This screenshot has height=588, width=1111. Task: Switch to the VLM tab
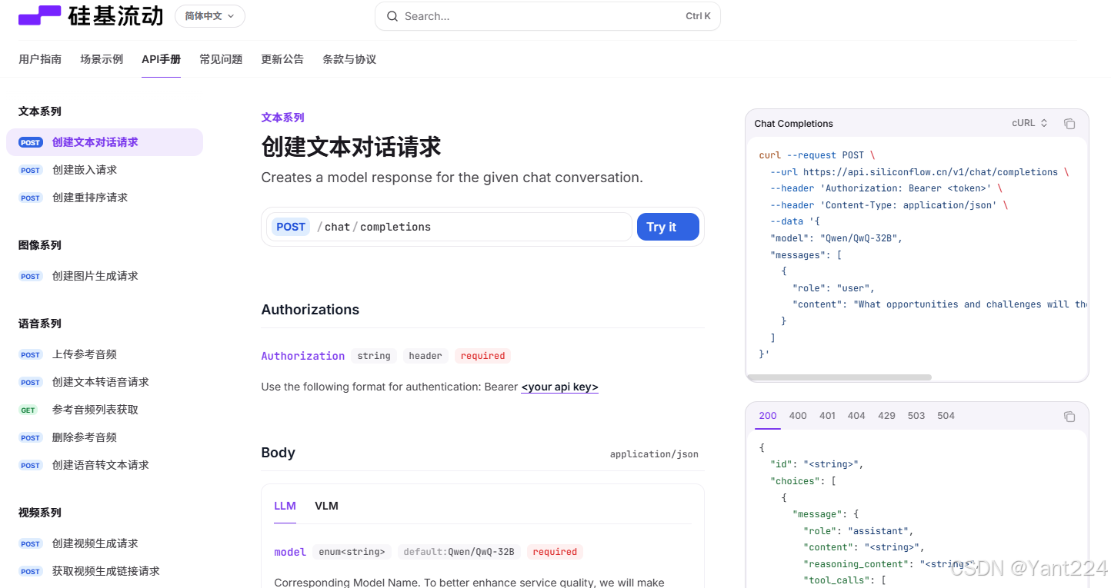(x=326, y=506)
